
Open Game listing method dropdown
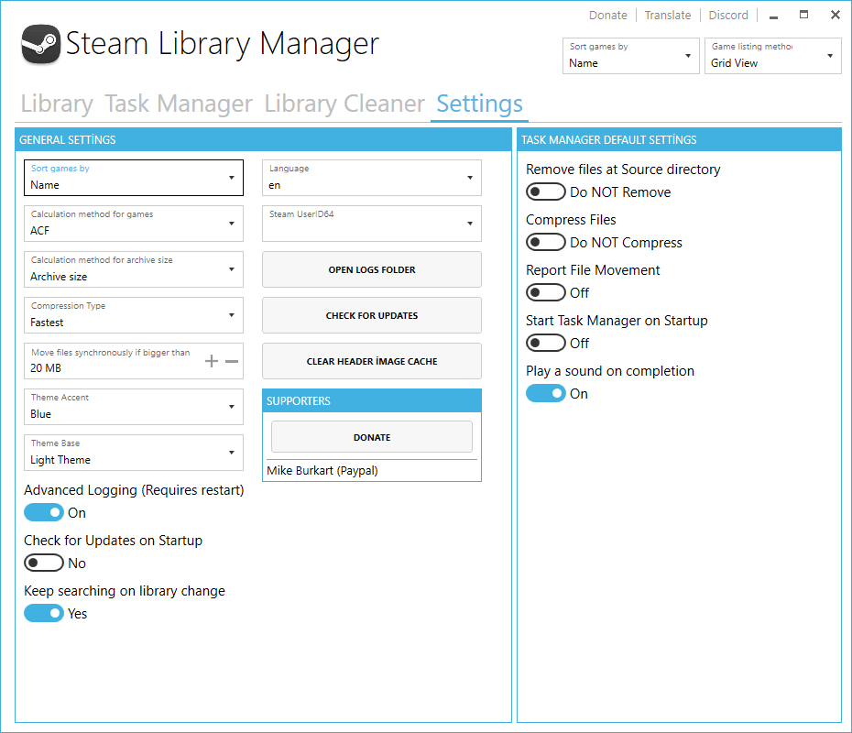[772, 56]
